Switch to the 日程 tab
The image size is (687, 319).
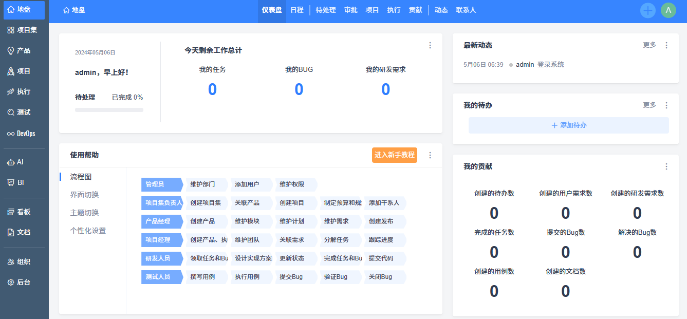(296, 10)
